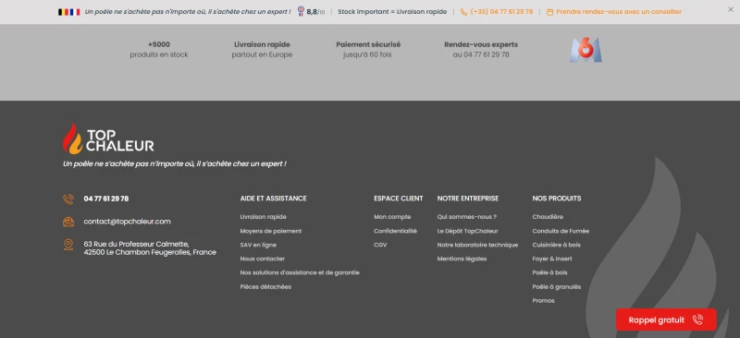
Task: View Mentions légales
Action: pyautogui.click(x=462, y=259)
